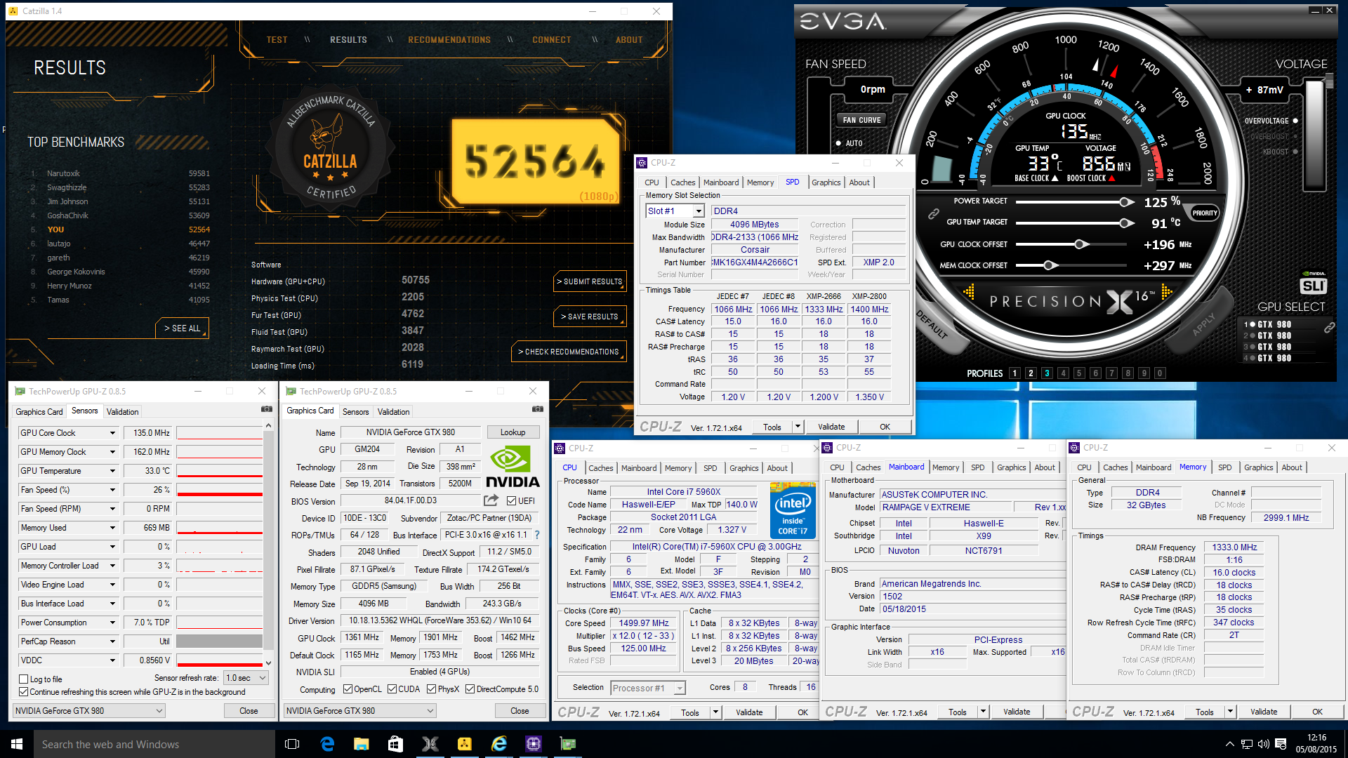The image size is (1348, 758).
Task: Open the CPU-Z taskbar icon
Action: [534, 744]
